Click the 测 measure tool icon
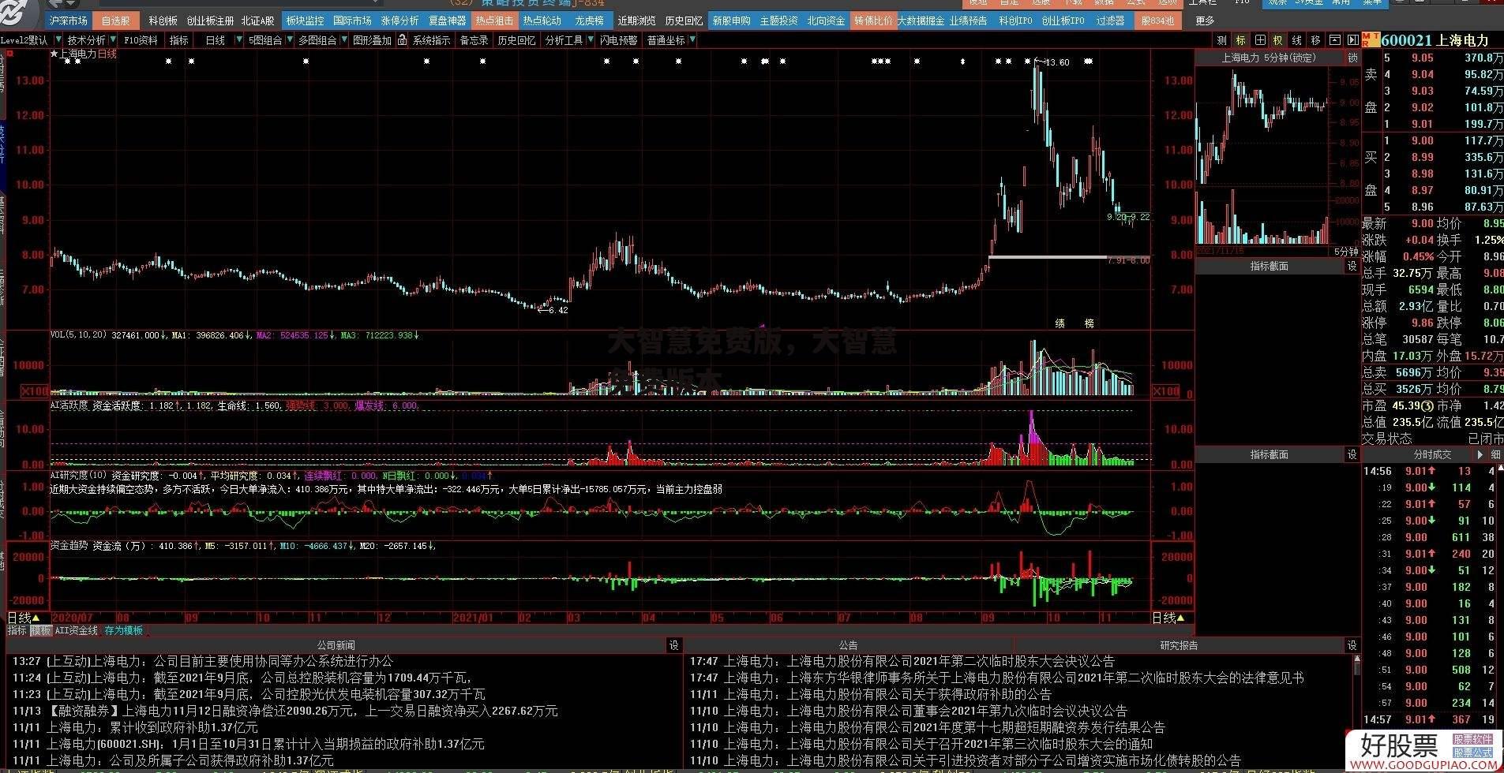1504x773 pixels. pyautogui.click(x=1221, y=40)
